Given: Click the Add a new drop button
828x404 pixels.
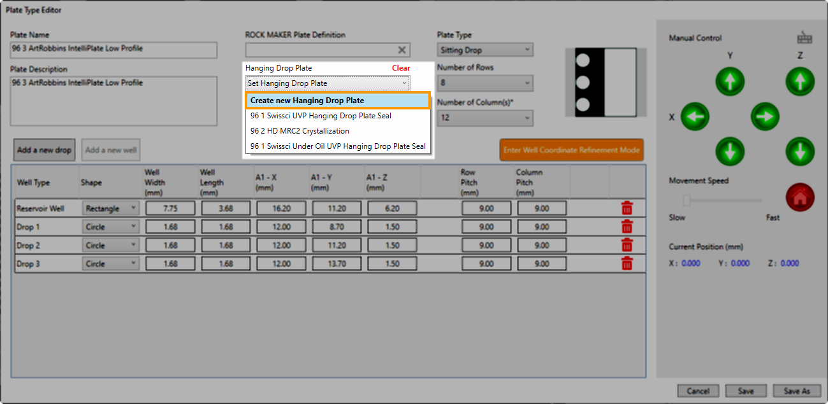Looking at the screenshot, I should 45,150.
